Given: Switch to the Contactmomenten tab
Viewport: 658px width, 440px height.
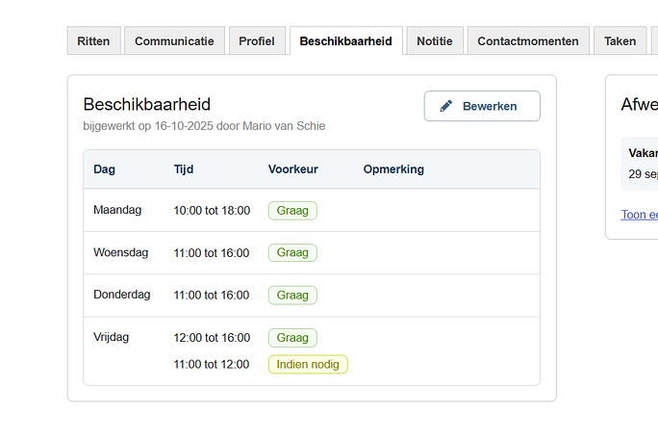Looking at the screenshot, I should pos(527,41).
